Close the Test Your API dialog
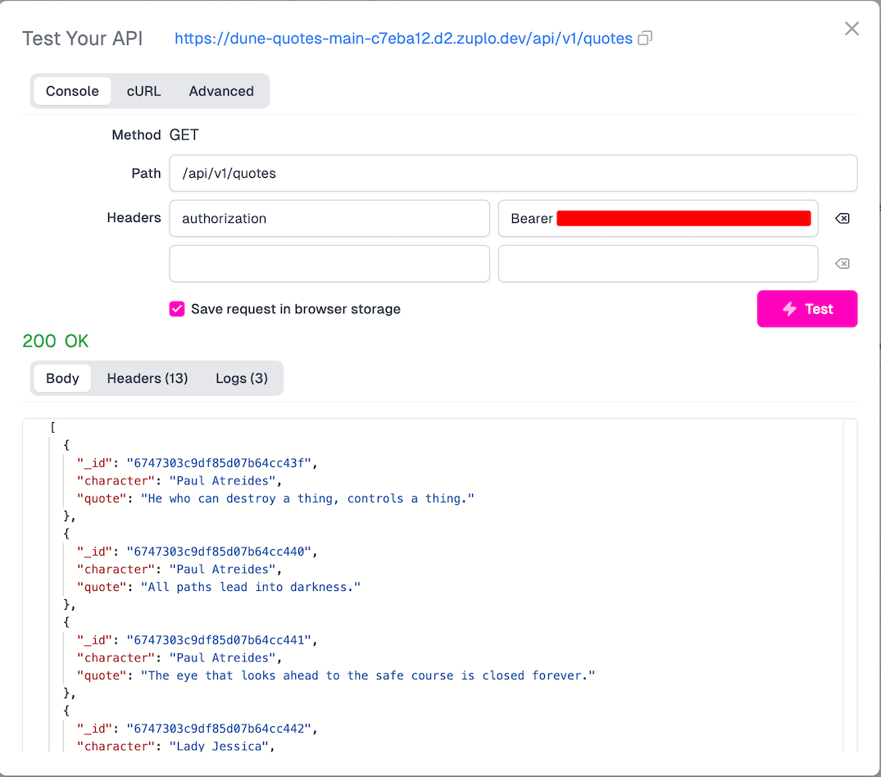 click(x=851, y=29)
